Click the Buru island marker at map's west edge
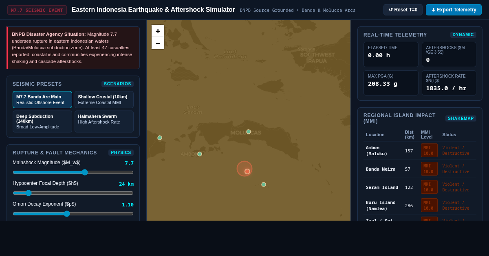The image size is (489, 256). 160,138
